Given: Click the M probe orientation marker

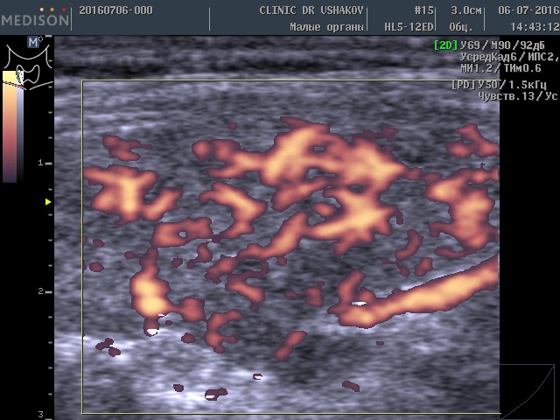Looking at the screenshot, I should pos(34,41).
